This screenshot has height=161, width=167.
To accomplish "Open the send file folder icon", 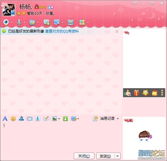I will [x=32, y=22].
